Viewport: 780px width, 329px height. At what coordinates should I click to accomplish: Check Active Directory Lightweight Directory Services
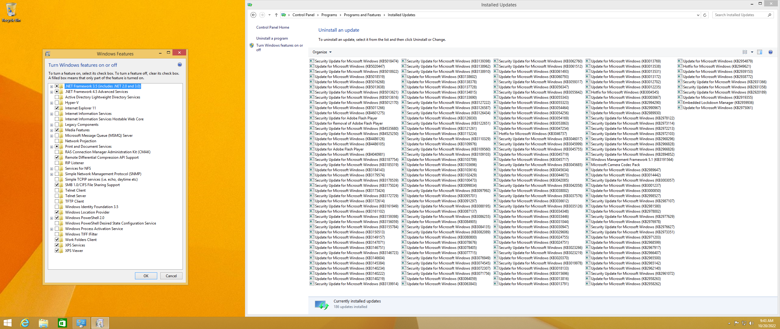tap(57, 97)
